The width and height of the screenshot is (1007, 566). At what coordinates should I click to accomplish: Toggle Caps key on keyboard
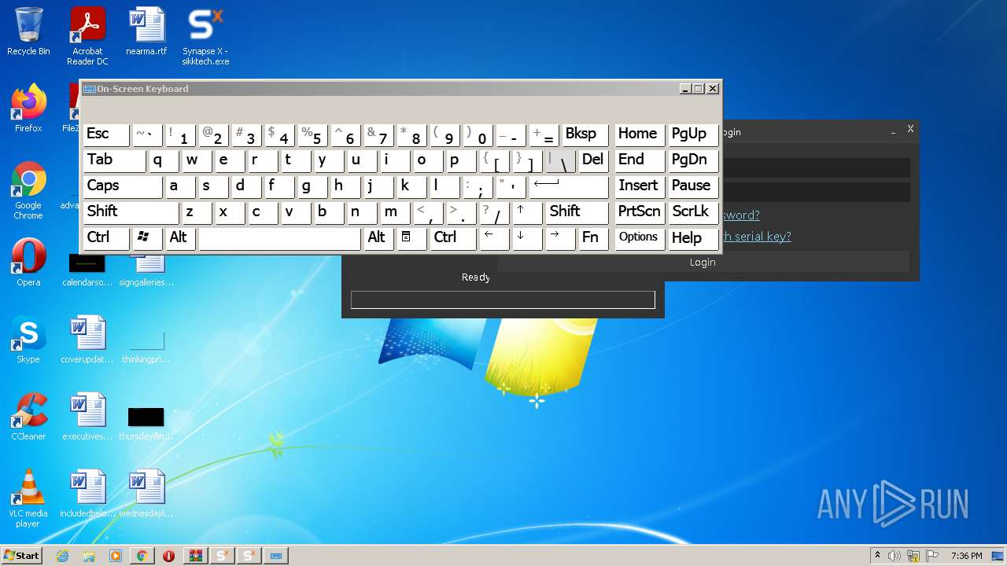tap(123, 186)
